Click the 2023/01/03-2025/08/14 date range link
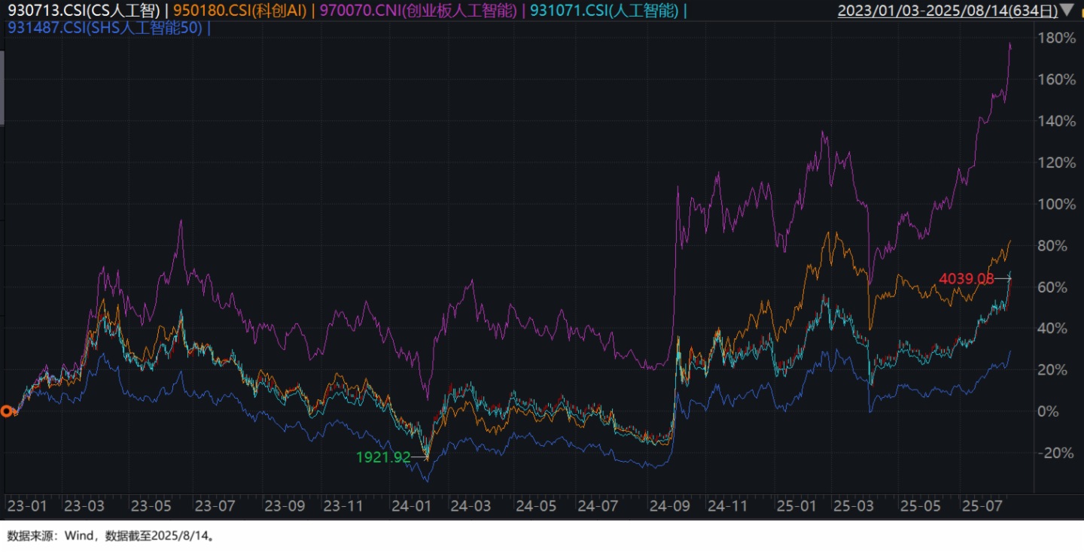 click(951, 11)
